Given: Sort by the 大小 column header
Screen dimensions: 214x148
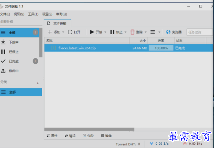Looking at the screenshot, I should (138, 41).
